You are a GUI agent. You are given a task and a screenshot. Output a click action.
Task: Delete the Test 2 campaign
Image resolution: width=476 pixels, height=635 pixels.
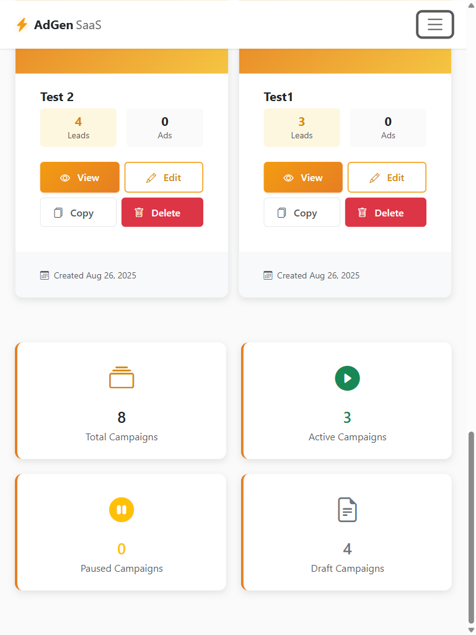point(162,212)
